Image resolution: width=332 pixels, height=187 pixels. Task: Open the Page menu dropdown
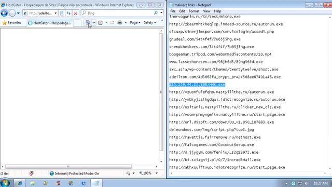(135, 22)
